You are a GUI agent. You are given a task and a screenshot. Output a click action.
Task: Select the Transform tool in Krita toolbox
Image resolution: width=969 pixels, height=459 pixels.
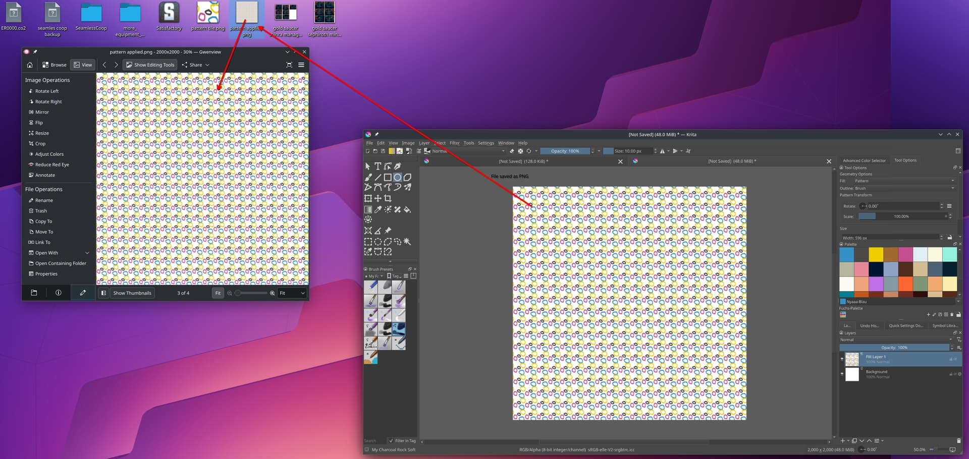[x=368, y=198]
